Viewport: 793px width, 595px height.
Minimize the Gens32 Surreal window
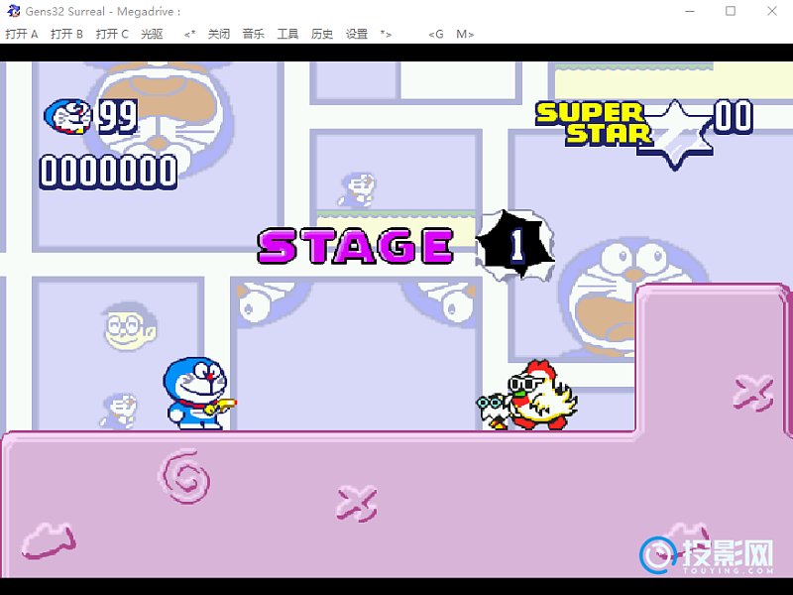pos(690,11)
